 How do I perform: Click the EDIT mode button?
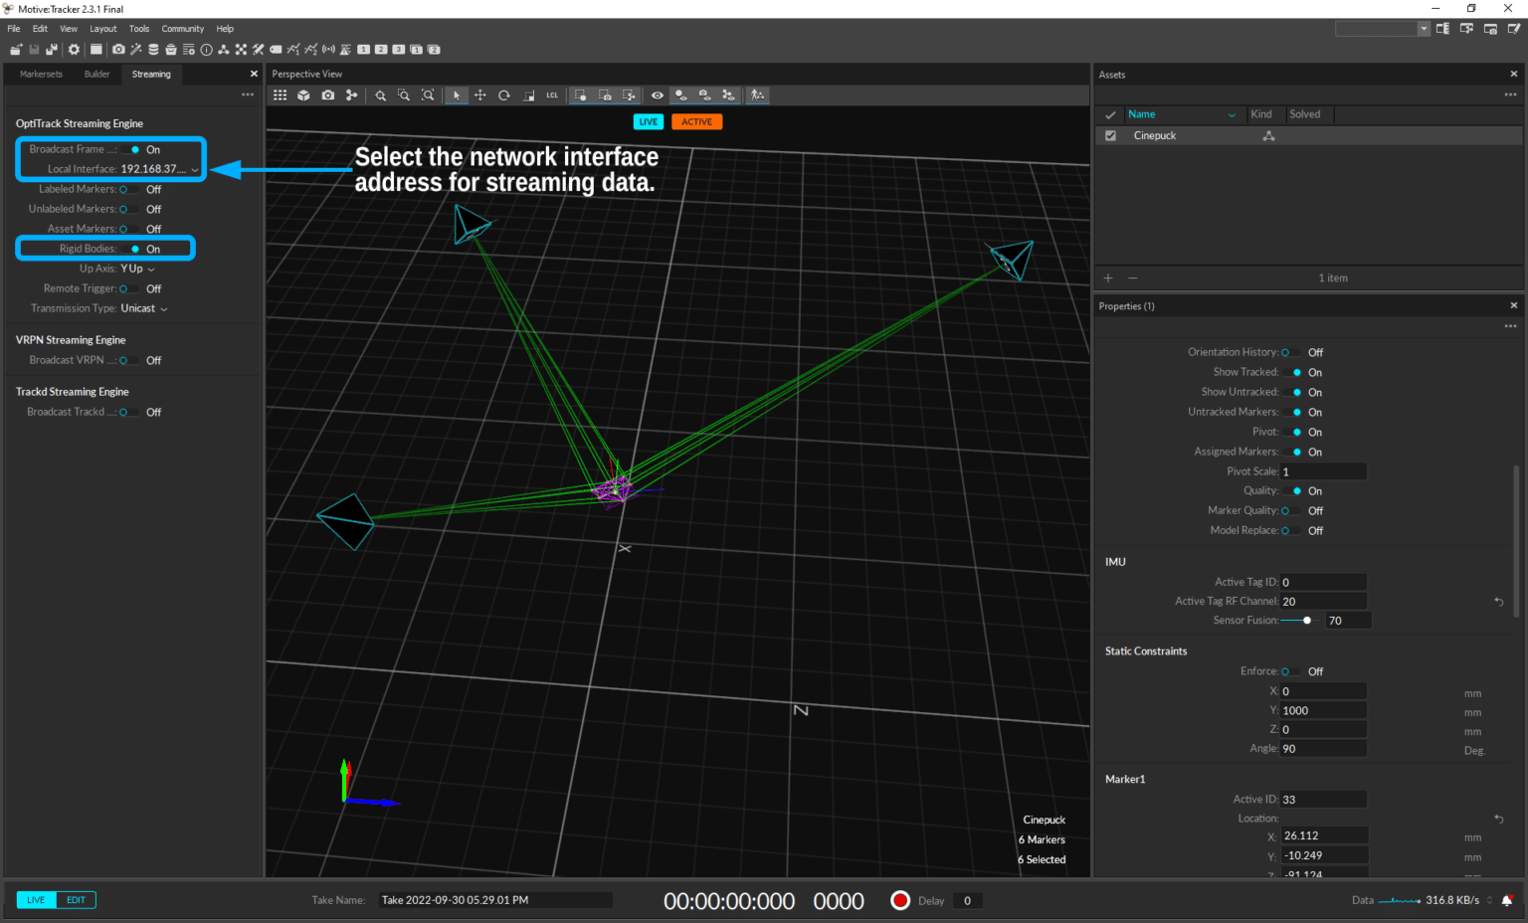point(76,899)
